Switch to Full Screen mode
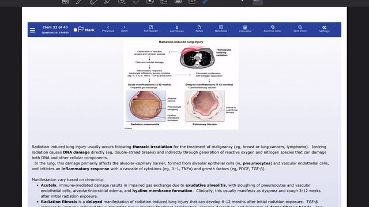Viewport: 369px width, 207px height. click(x=151, y=29)
